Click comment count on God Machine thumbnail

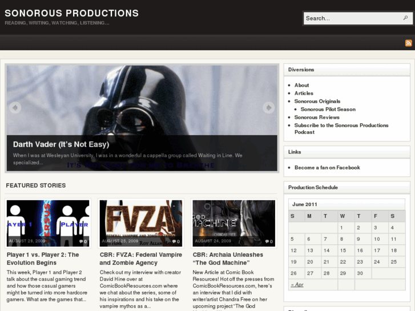[269, 241]
